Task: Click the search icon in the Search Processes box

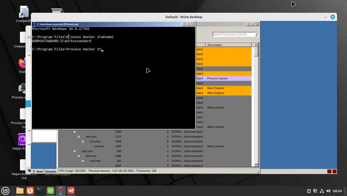Action: click(x=257, y=34)
